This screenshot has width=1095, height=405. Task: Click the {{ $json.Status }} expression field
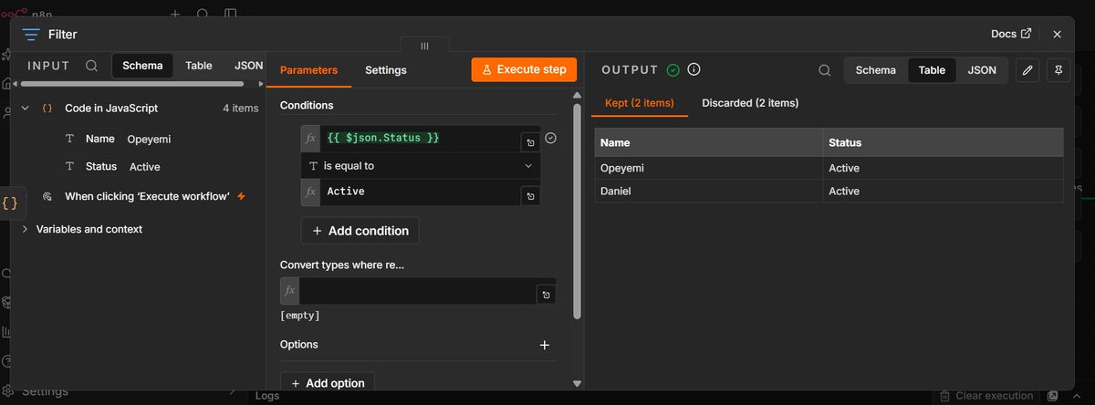[421, 139]
